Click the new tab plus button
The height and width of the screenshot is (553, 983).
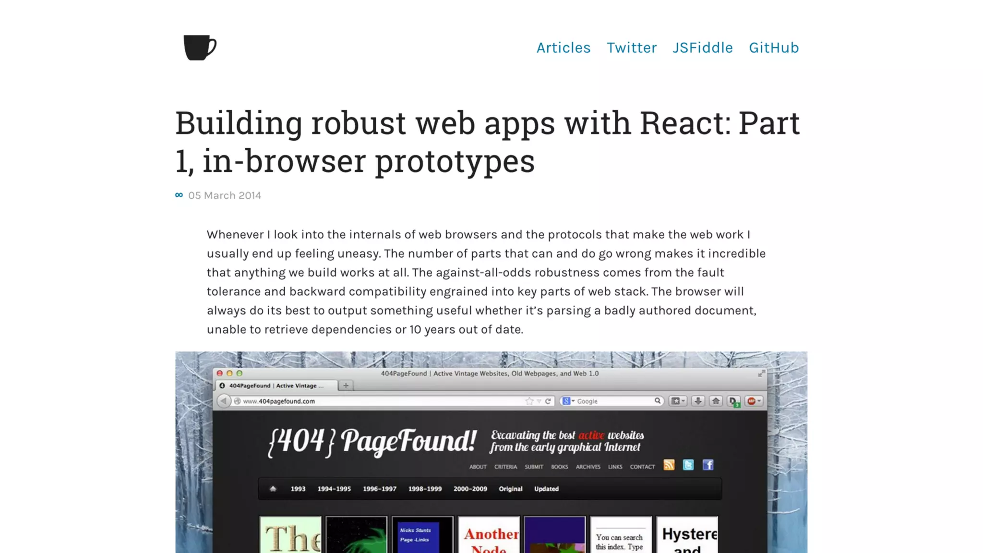[346, 385]
